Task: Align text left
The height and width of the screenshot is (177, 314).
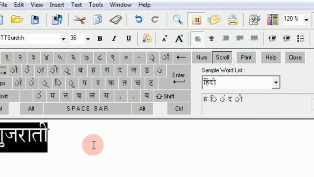Action: click(x=198, y=38)
